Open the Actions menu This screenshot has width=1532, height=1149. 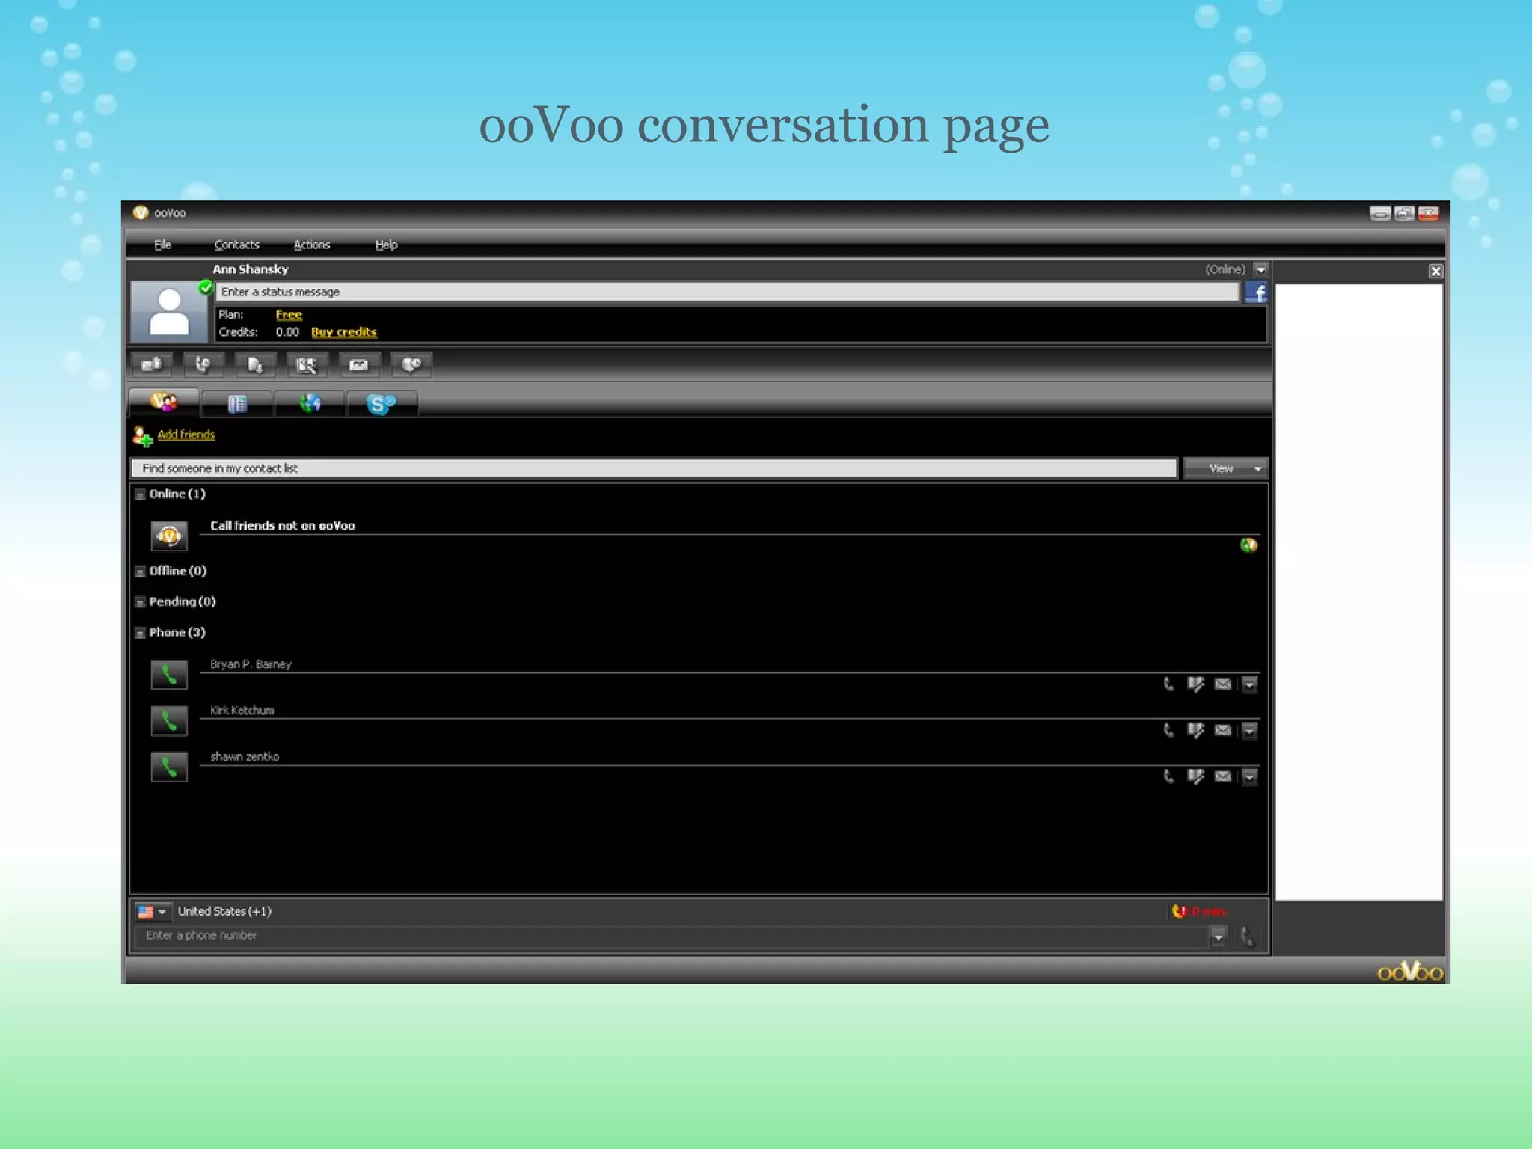point(311,245)
